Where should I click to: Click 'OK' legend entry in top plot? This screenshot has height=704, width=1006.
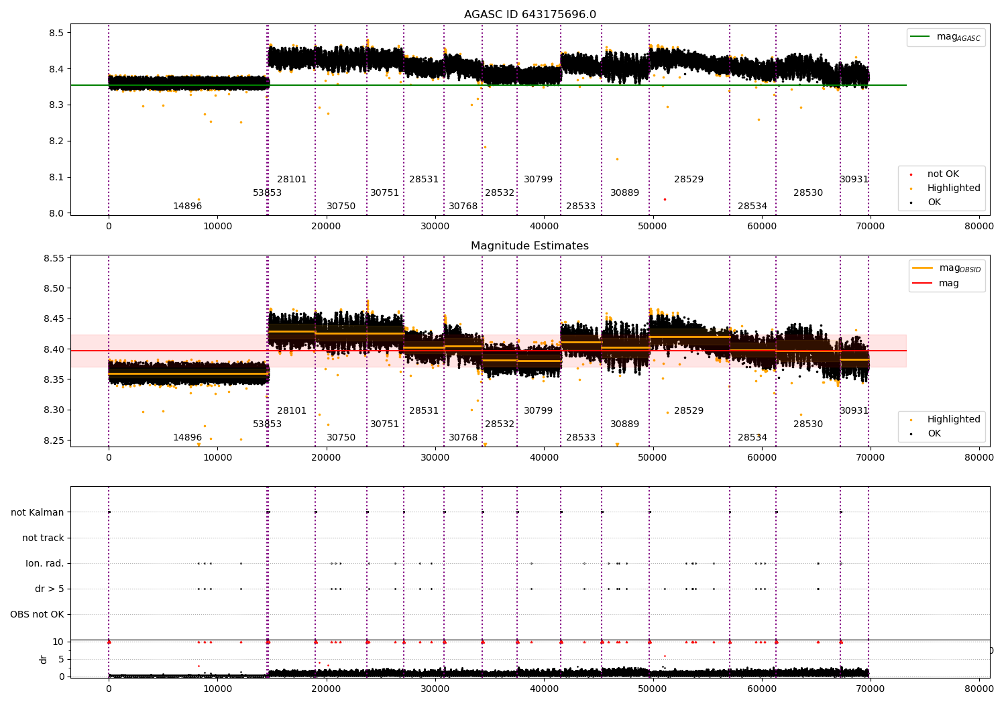point(926,202)
